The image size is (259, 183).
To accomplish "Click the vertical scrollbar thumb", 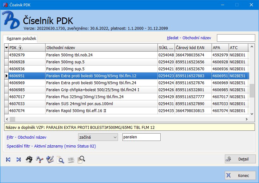I will point(252,91).
